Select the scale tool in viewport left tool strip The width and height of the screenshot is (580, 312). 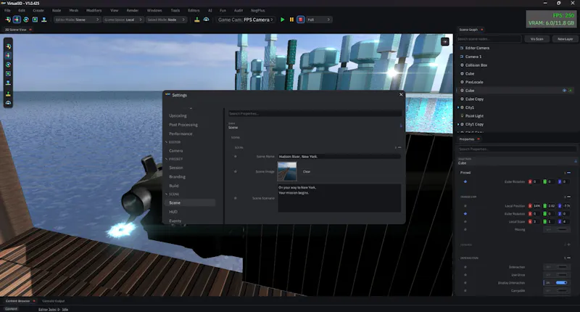coord(8,74)
